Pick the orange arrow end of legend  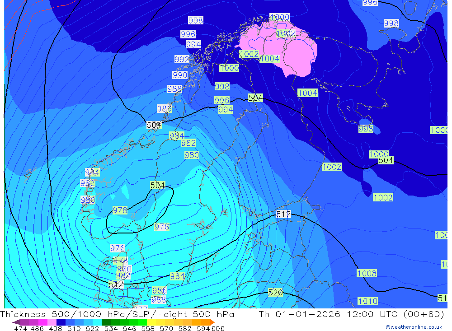[212, 322]
